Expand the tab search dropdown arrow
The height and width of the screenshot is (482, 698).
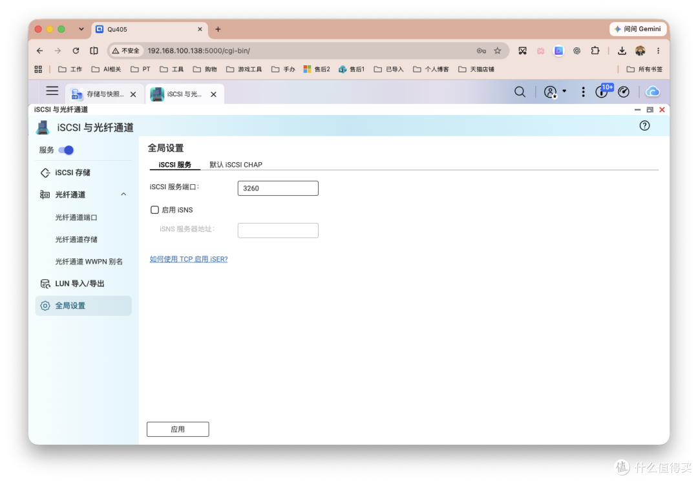[81, 29]
